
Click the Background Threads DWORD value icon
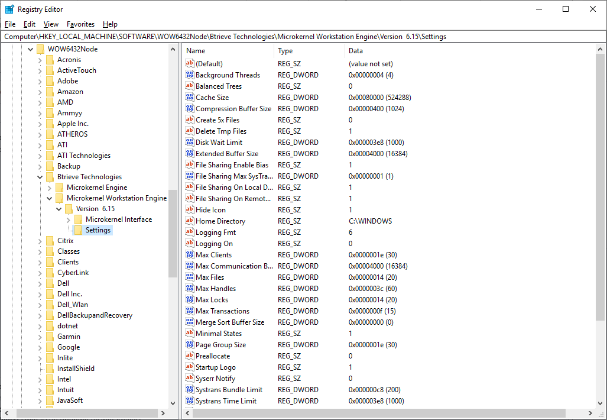click(x=189, y=75)
